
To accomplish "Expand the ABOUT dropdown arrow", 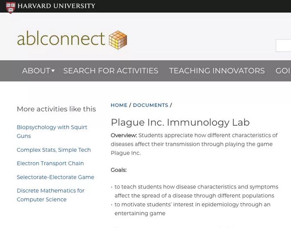I will [x=53, y=71].
